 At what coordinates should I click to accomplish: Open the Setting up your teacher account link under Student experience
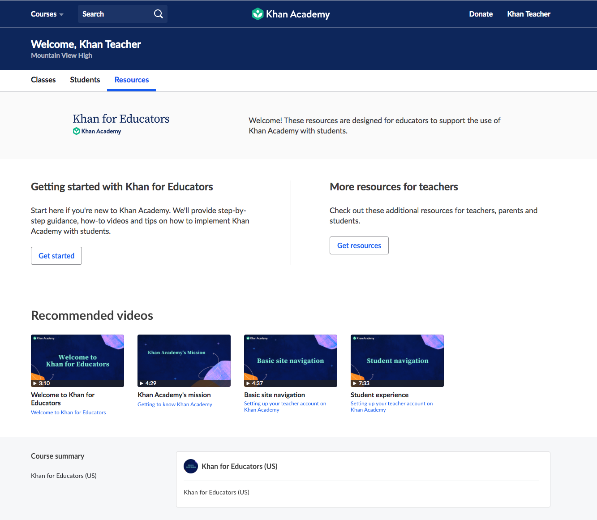(x=392, y=407)
